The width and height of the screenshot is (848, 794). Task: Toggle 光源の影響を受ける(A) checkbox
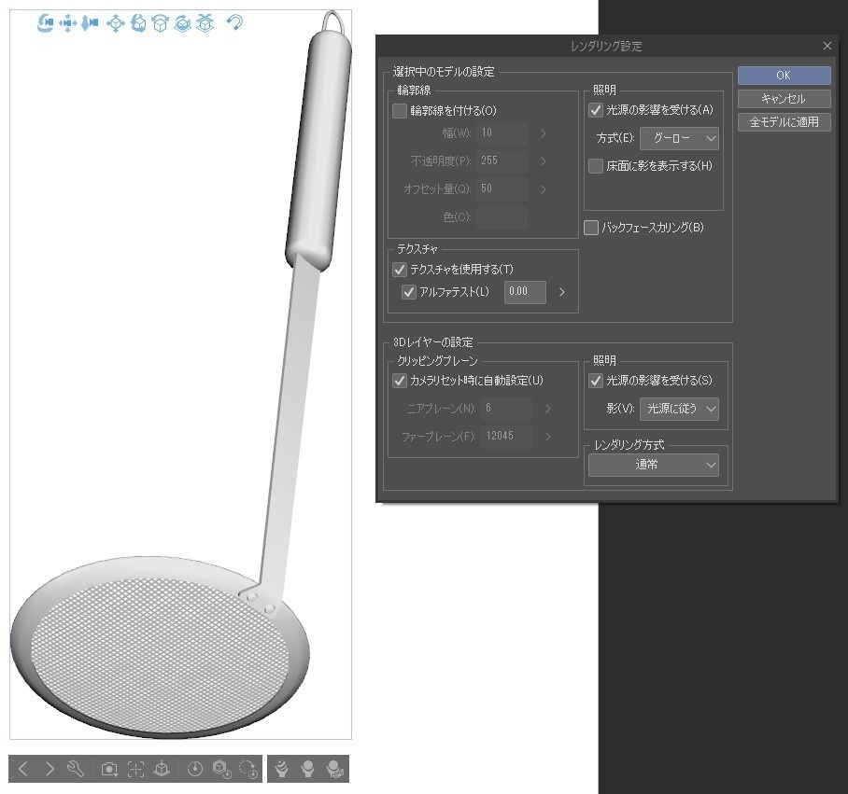(596, 110)
